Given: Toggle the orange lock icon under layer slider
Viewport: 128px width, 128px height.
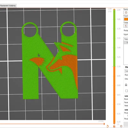Looking at the screenshot, I should (x=114, y=126).
